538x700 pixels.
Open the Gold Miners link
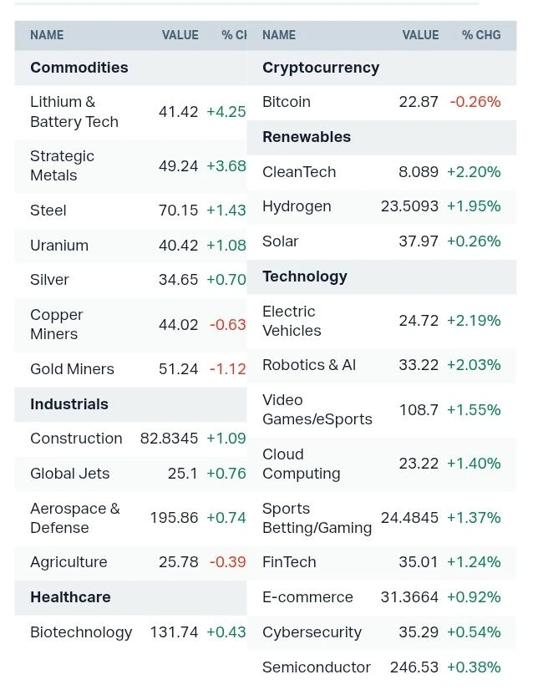point(72,369)
